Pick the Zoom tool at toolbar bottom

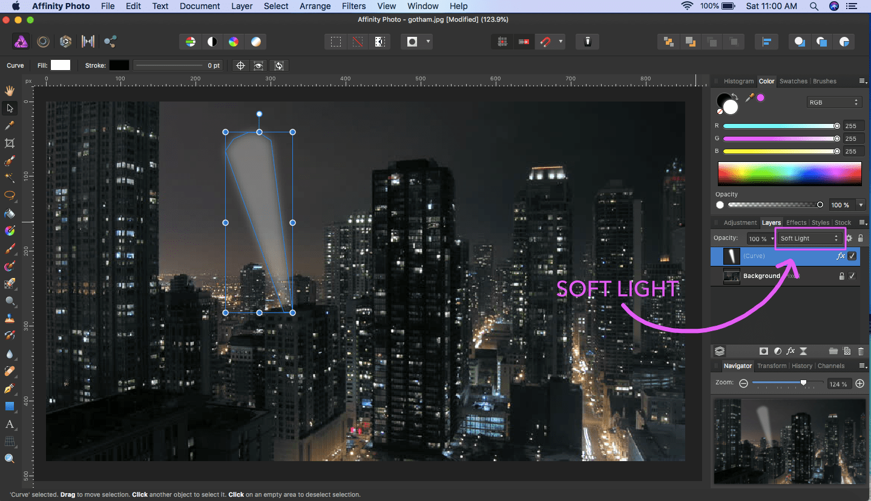(10, 459)
